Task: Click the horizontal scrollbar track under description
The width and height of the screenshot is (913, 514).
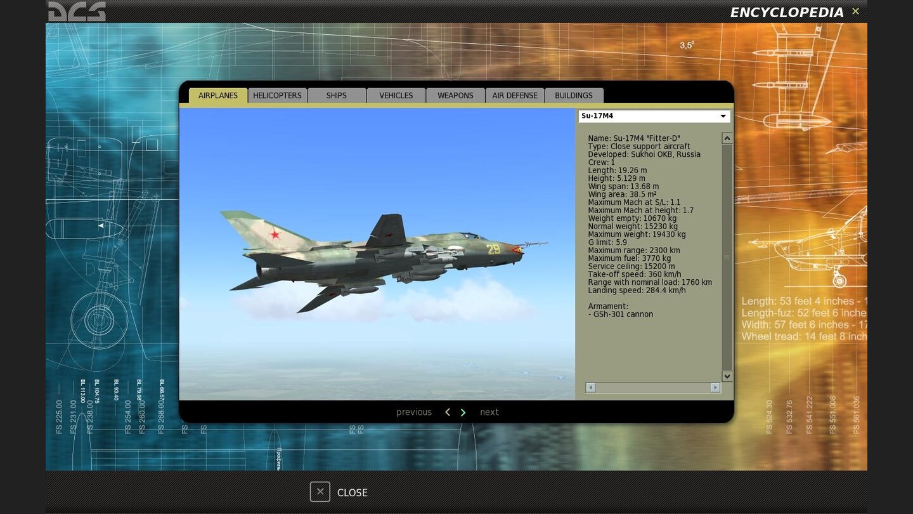Action: click(653, 387)
